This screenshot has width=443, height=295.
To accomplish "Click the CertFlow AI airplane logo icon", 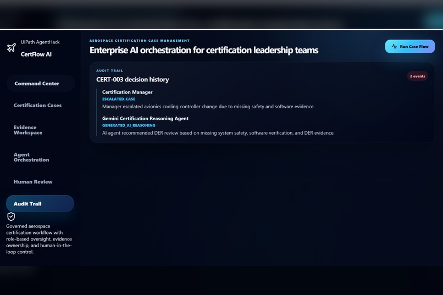I will point(12,48).
